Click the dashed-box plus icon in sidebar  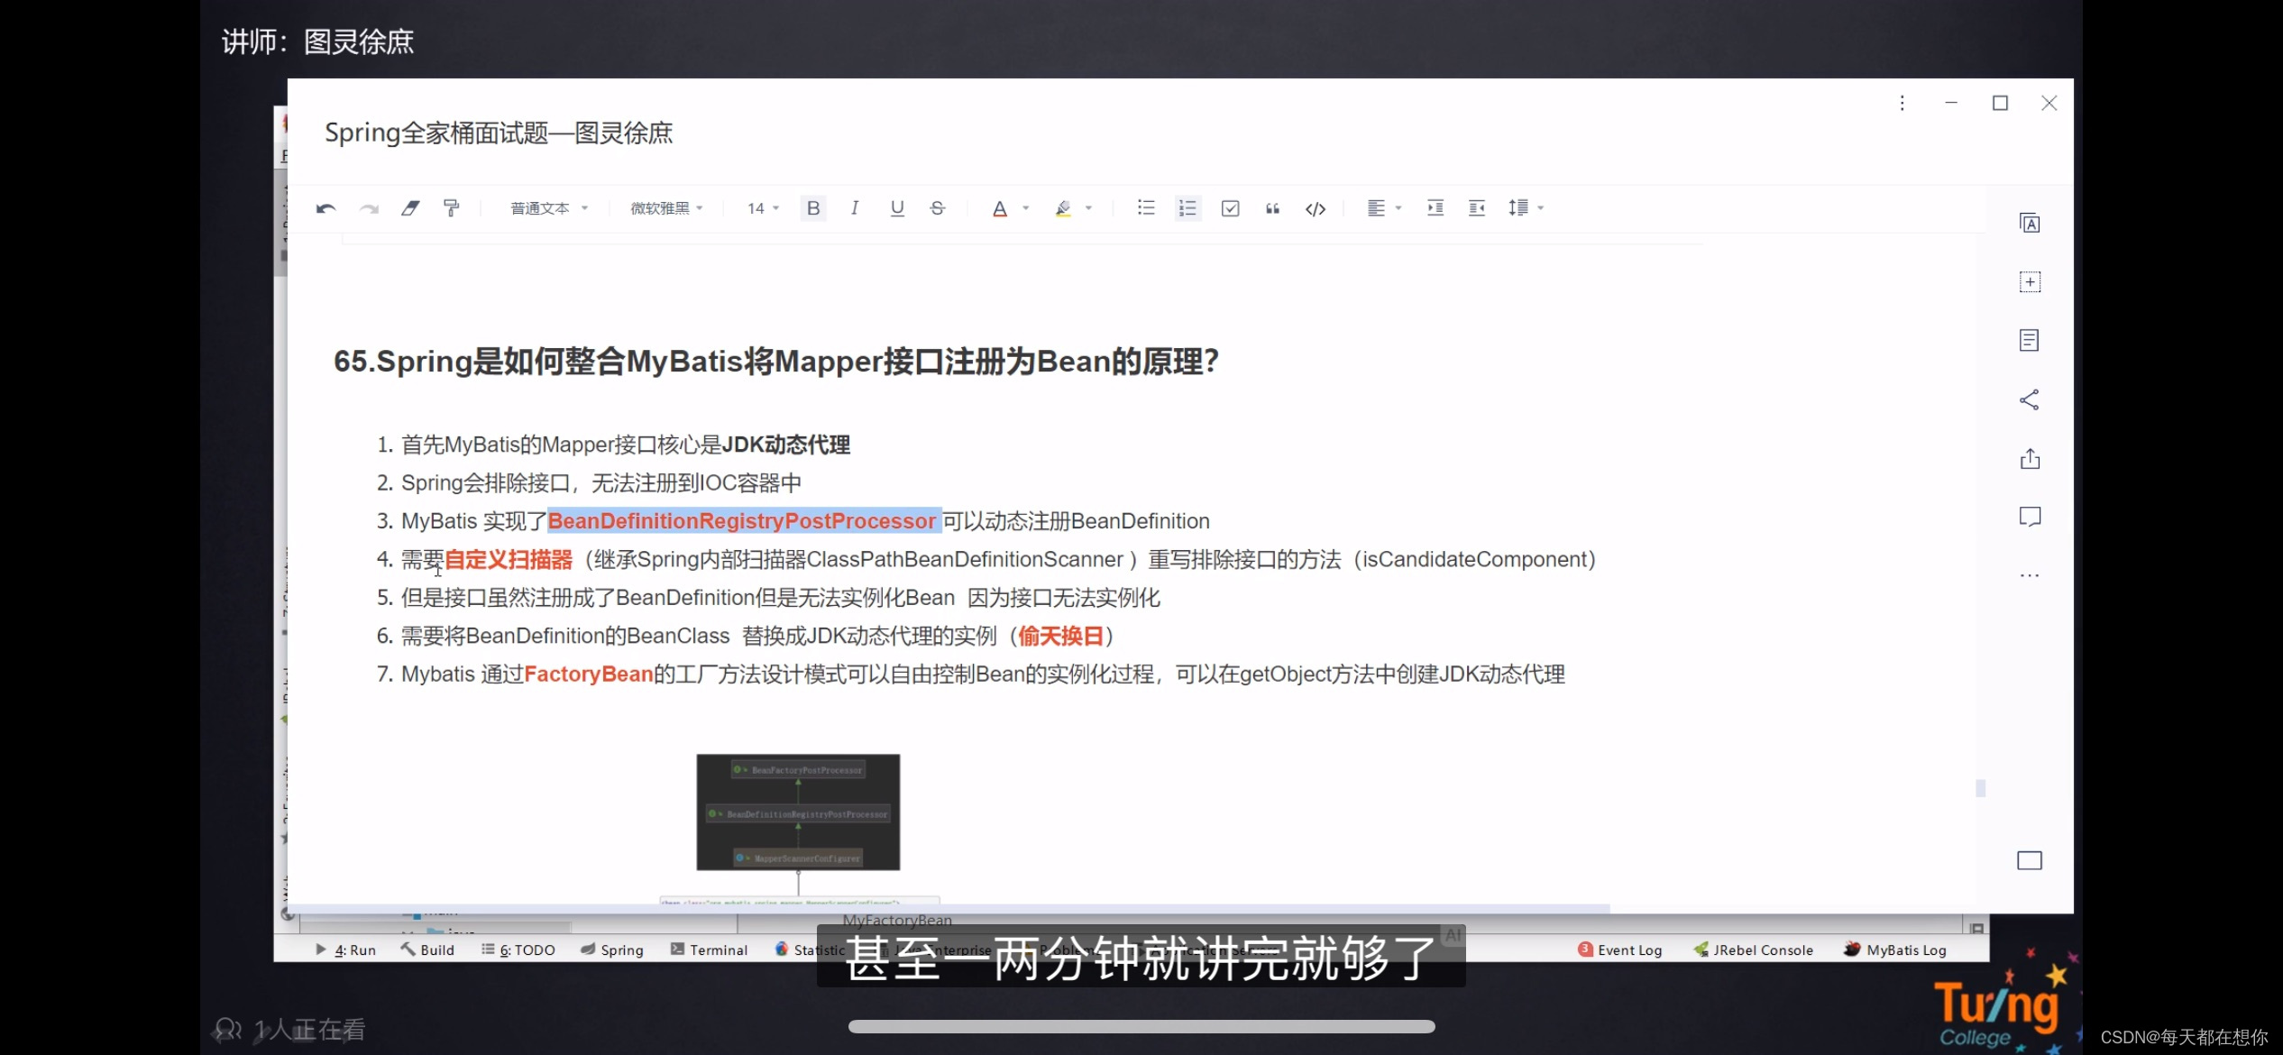click(2030, 282)
